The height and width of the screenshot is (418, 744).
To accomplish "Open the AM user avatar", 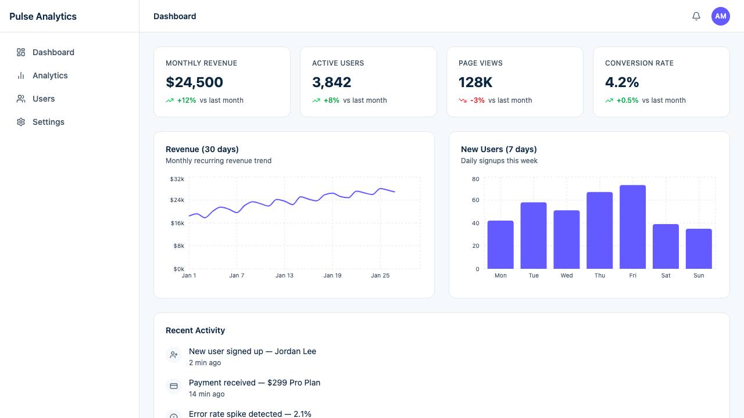I will [721, 16].
